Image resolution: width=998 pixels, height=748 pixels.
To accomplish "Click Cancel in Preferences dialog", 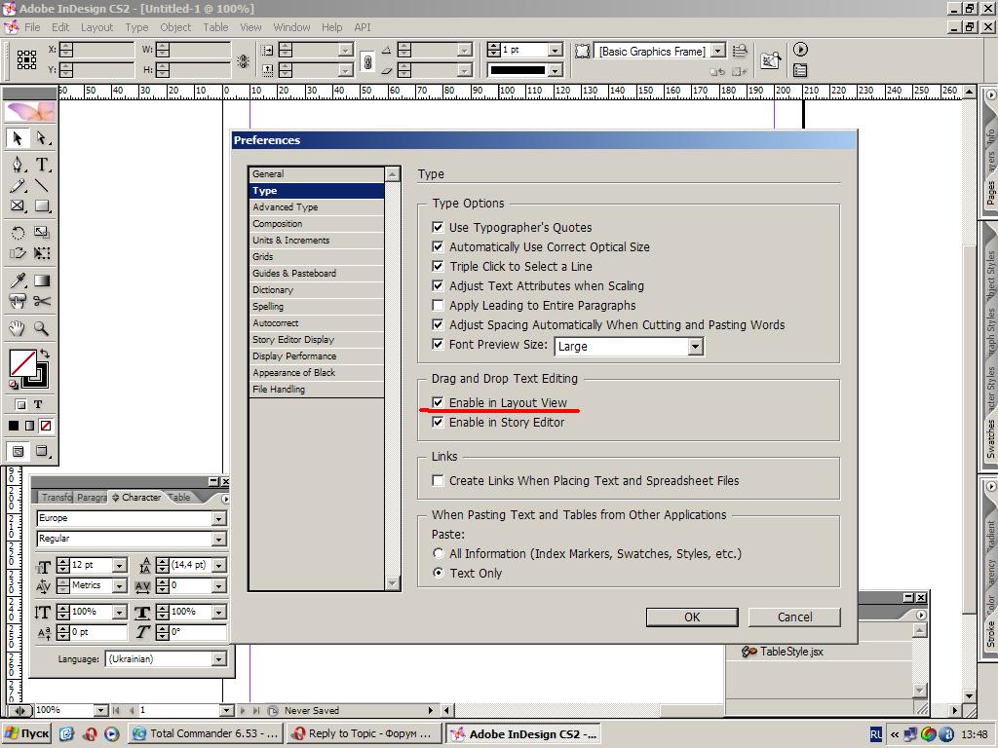I will click(x=794, y=617).
